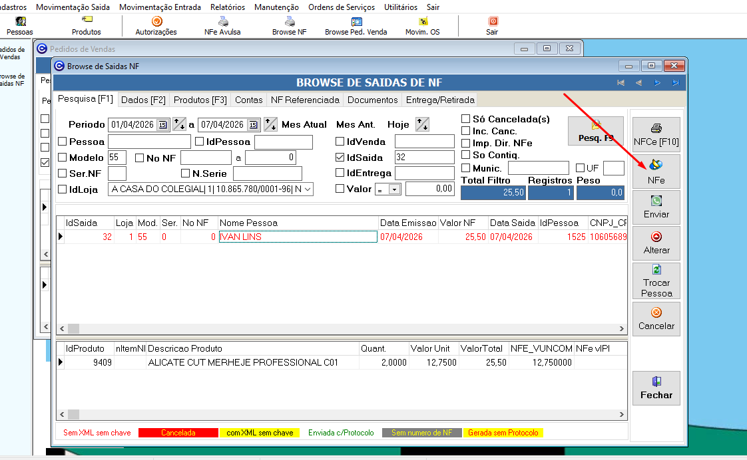This screenshot has width=747, height=460.
Task: Close window with Fechar door icon
Action: coord(656,388)
